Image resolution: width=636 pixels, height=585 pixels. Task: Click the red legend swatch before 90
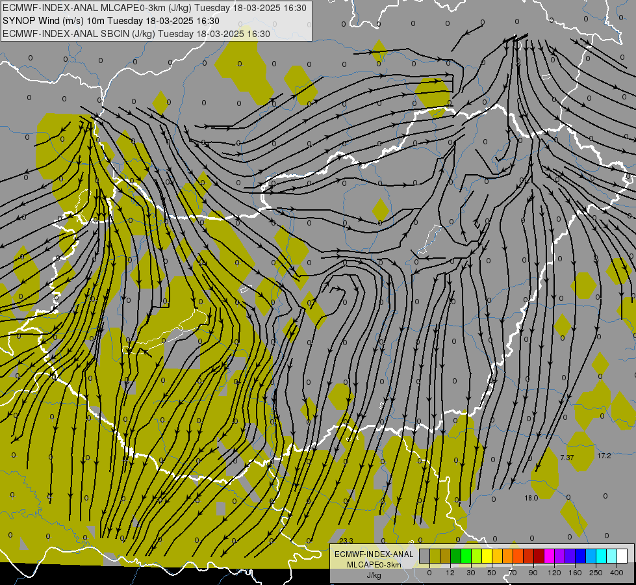[x=529, y=556]
